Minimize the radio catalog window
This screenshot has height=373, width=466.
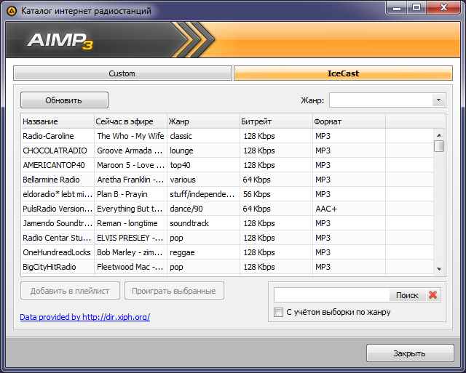tap(397, 8)
